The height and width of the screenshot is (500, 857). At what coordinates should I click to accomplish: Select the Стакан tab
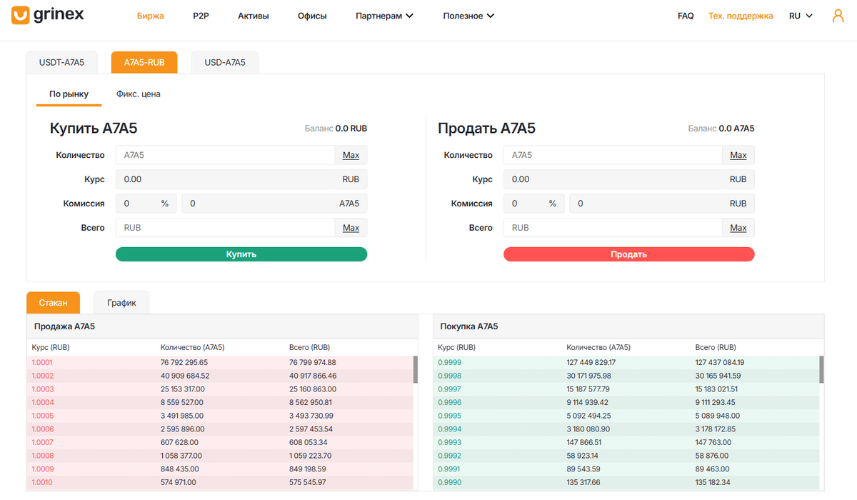pos(54,302)
